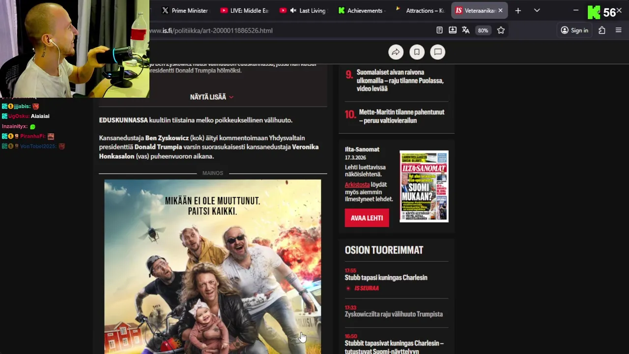Expand the list all tabs chevron
The image size is (629, 354).
coord(537,10)
